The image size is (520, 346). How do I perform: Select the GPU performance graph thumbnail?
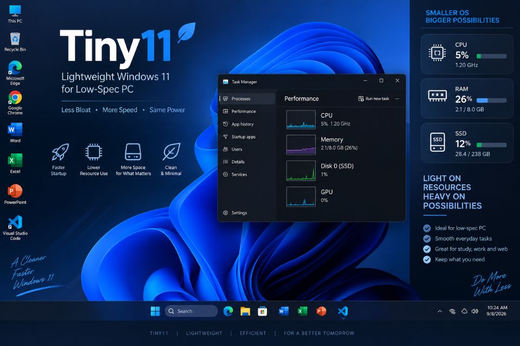(x=301, y=197)
